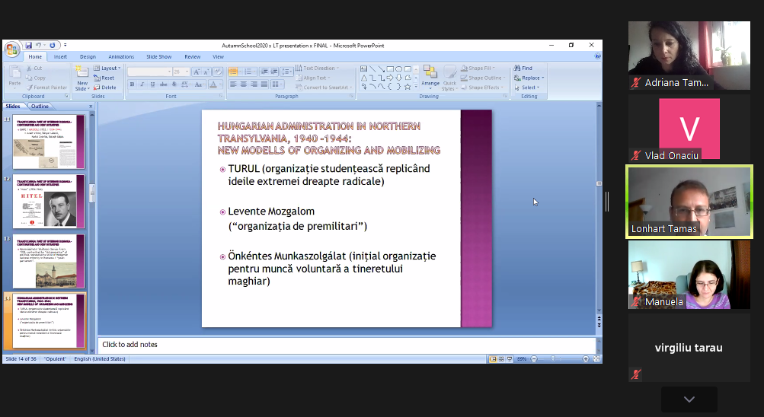Open the Select dropdown
The image size is (764, 417).
tap(526, 88)
